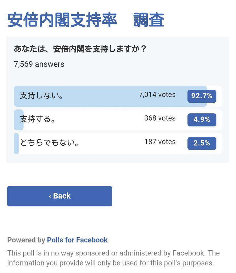Click the Powered by text

tap(26, 240)
